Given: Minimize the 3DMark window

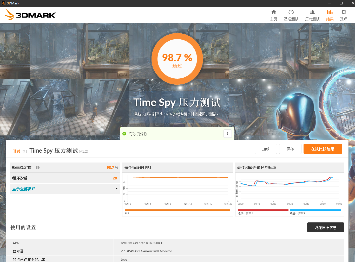Looking at the screenshot, I should pyautogui.click(x=330, y=3).
